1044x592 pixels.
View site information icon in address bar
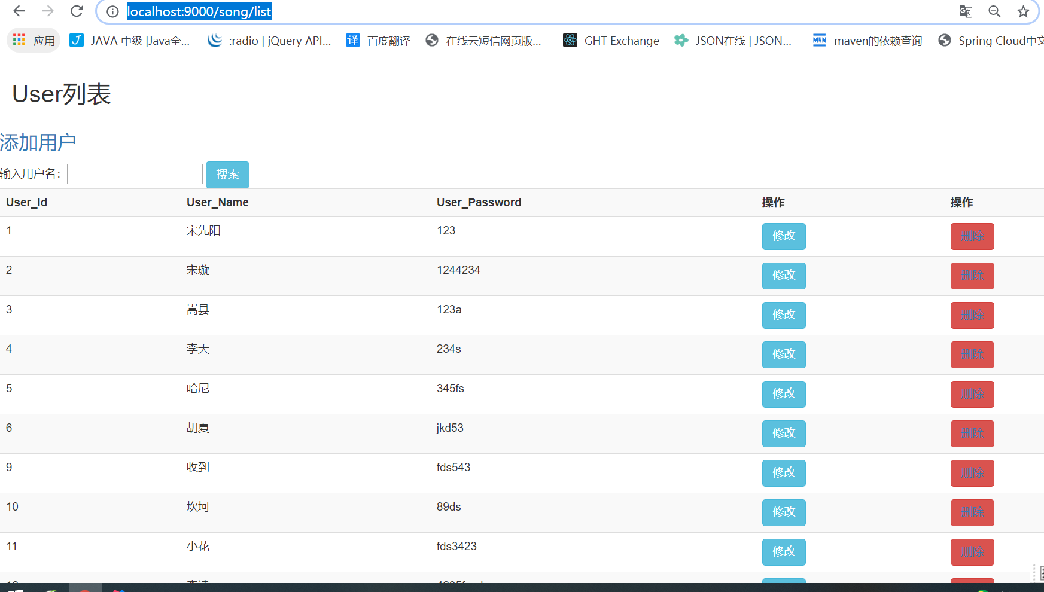[x=112, y=11]
